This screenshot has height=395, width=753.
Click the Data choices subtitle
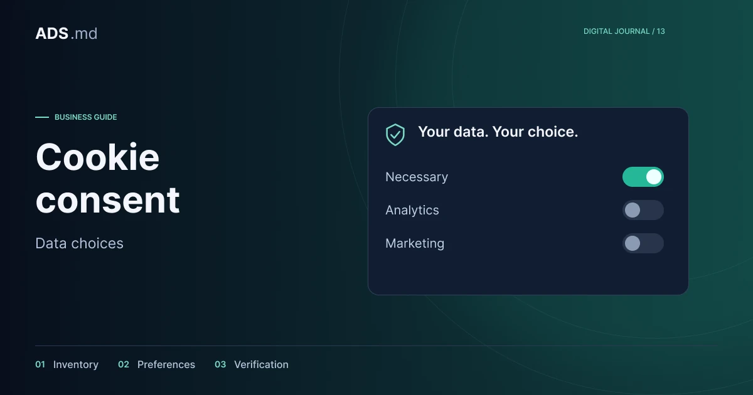(80, 243)
